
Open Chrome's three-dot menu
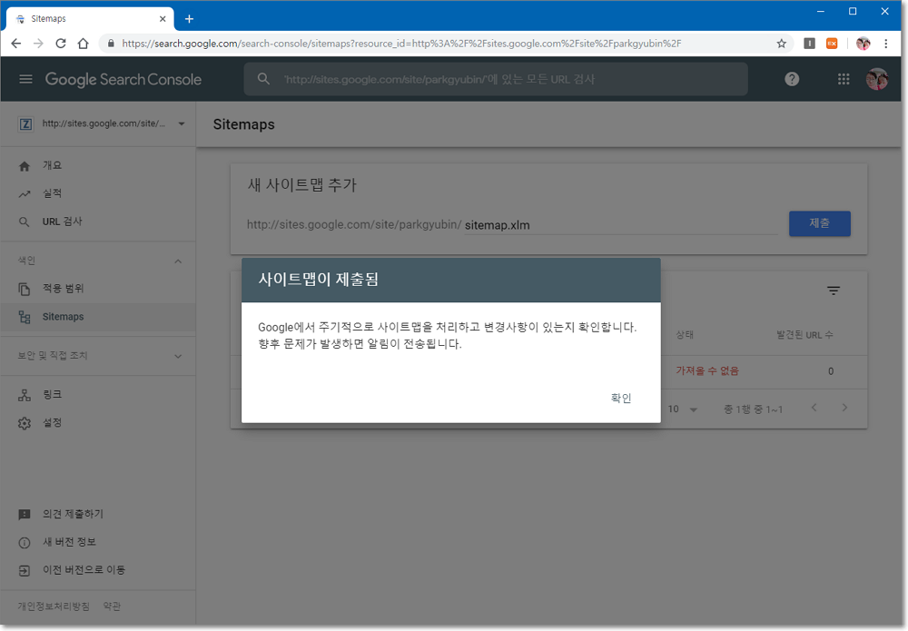click(886, 43)
